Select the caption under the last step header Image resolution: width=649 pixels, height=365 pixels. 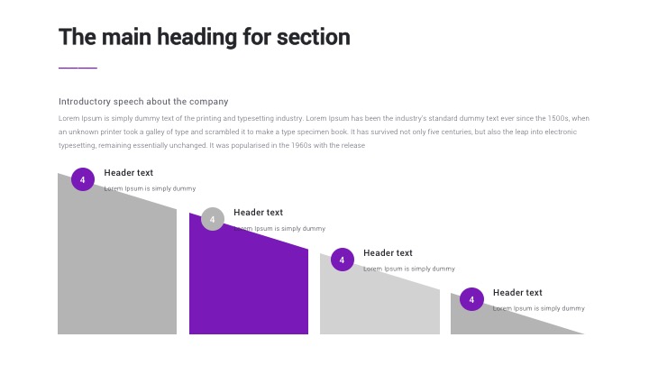click(539, 308)
